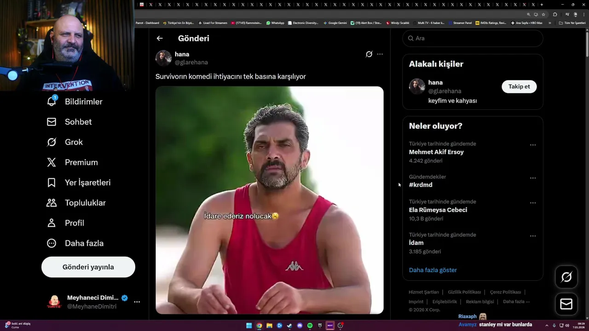This screenshot has width=589, height=331.
Task: Open Ana Sayfa HBO Max bookmark
Action: [526, 23]
